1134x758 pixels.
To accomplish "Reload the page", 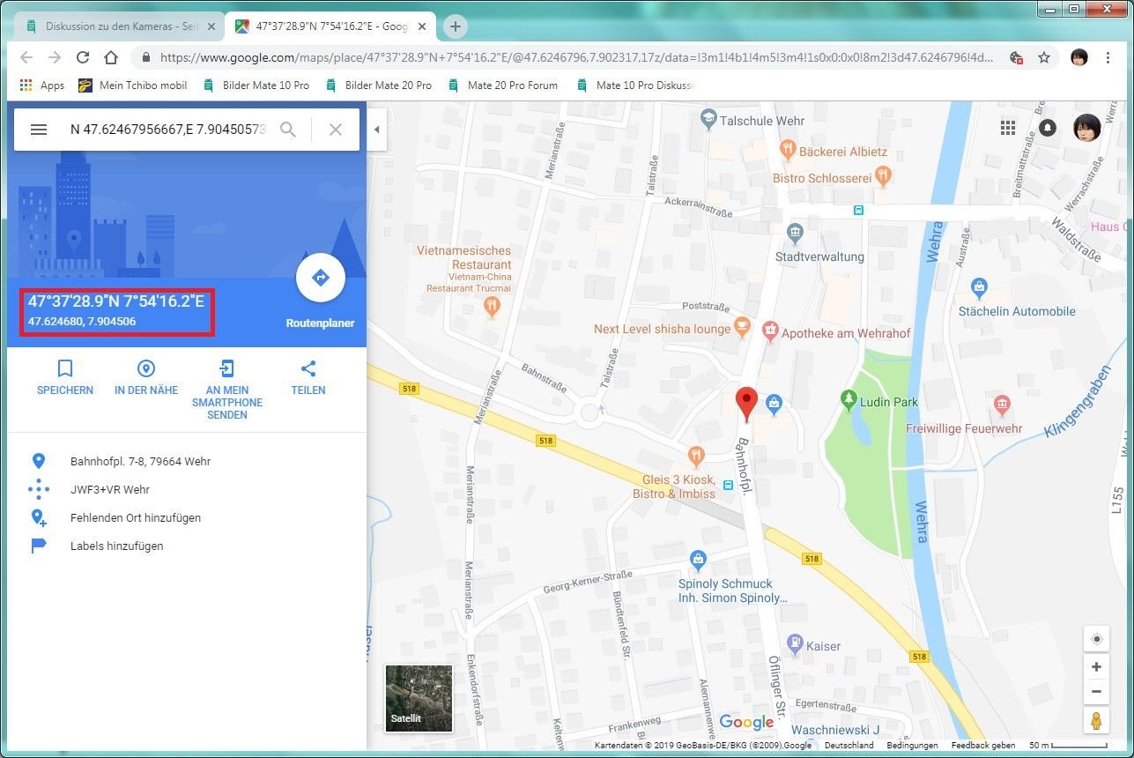I will tap(83, 57).
